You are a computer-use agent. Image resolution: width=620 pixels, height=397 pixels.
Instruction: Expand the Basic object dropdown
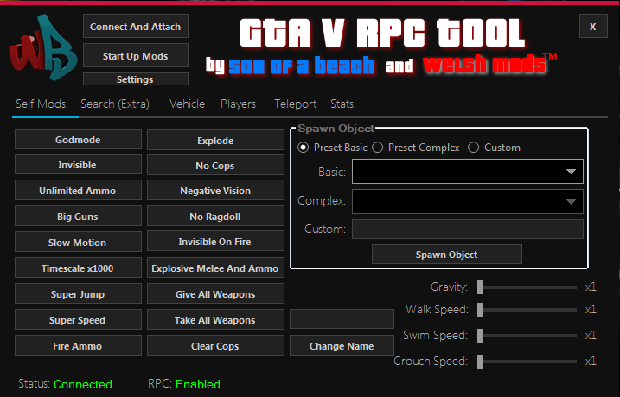pyautogui.click(x=467, y=171)
